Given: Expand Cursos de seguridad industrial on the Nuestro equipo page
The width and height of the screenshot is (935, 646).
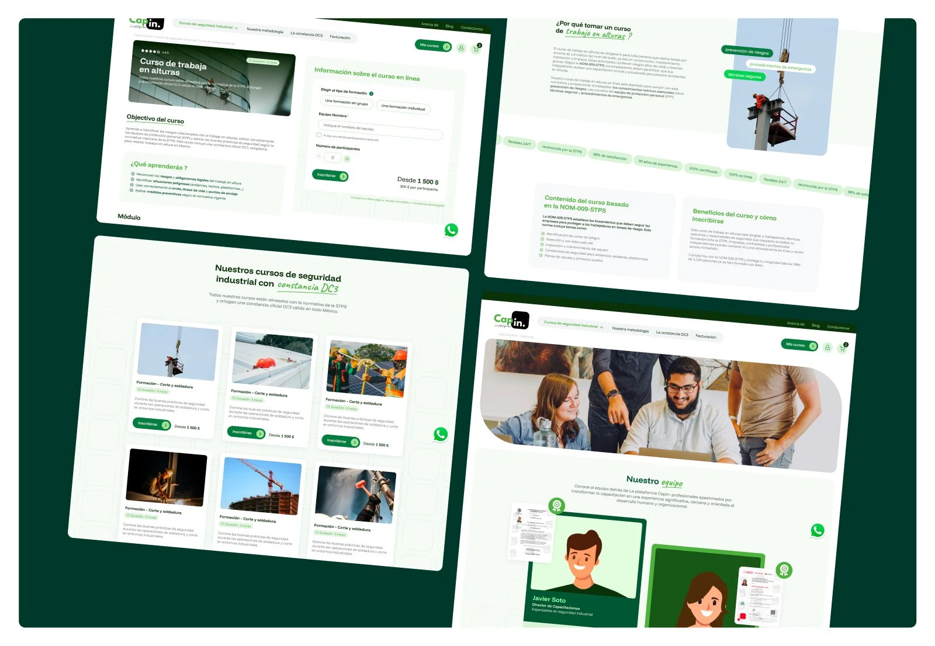Looking at the screenshot, I should coord(573,325).
